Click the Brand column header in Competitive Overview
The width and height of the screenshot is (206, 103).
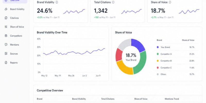pyautogui.click(x=40, y=99)
